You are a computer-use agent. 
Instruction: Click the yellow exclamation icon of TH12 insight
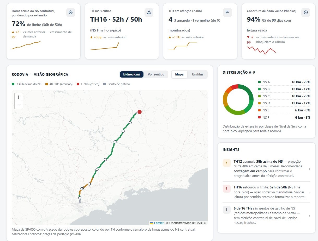pyautogui.click(x=226, y=163)
